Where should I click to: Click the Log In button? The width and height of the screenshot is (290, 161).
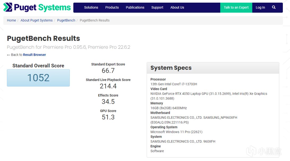tap(260, 7)
